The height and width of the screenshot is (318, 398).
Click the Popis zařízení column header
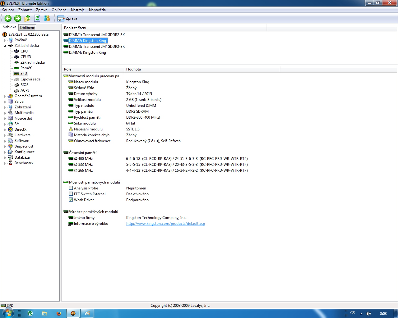pos(164,28)
